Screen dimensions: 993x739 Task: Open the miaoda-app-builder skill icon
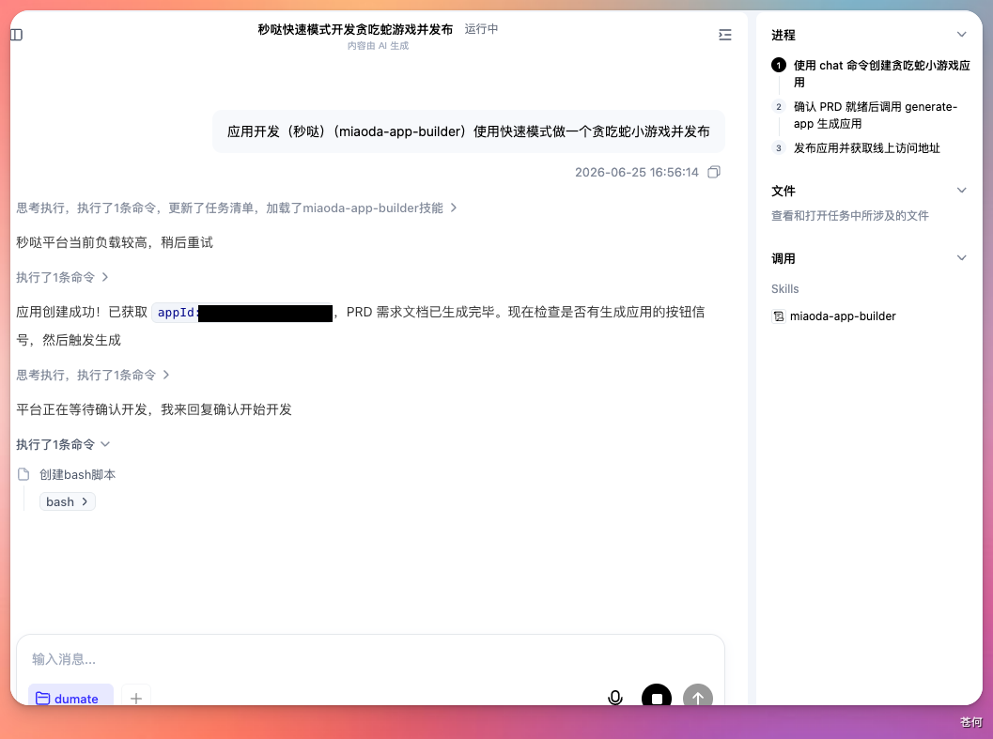(x=778, y=316)
